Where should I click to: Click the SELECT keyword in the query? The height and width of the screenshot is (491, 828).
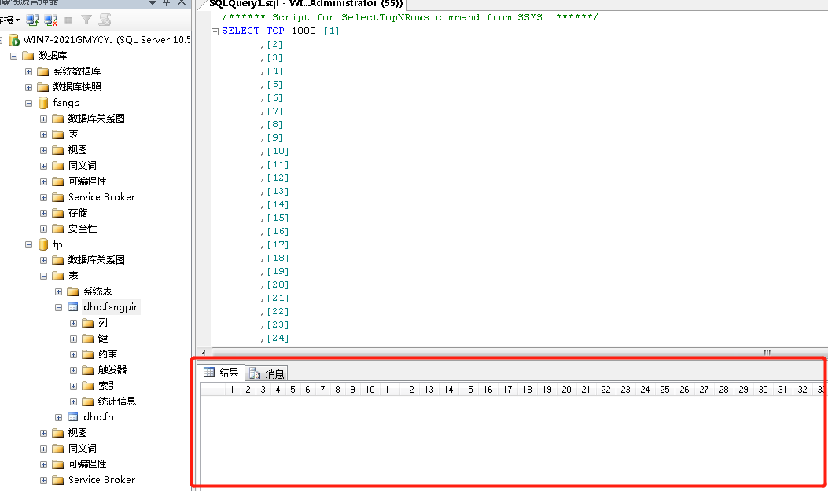pos(241,31)
